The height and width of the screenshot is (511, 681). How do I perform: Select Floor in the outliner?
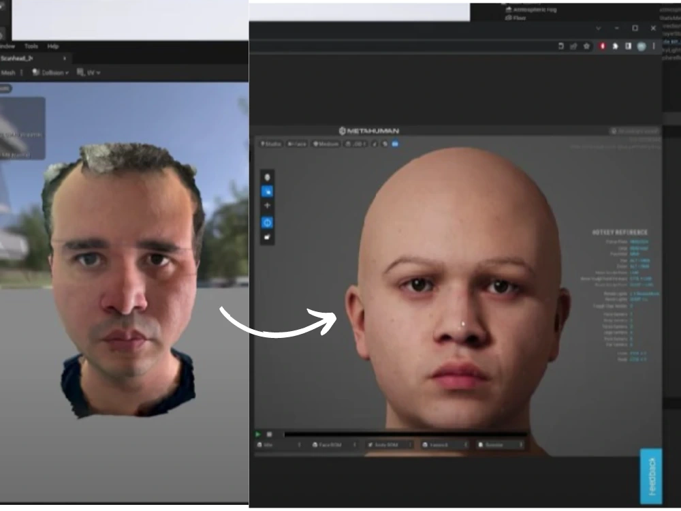pos(516,18)
